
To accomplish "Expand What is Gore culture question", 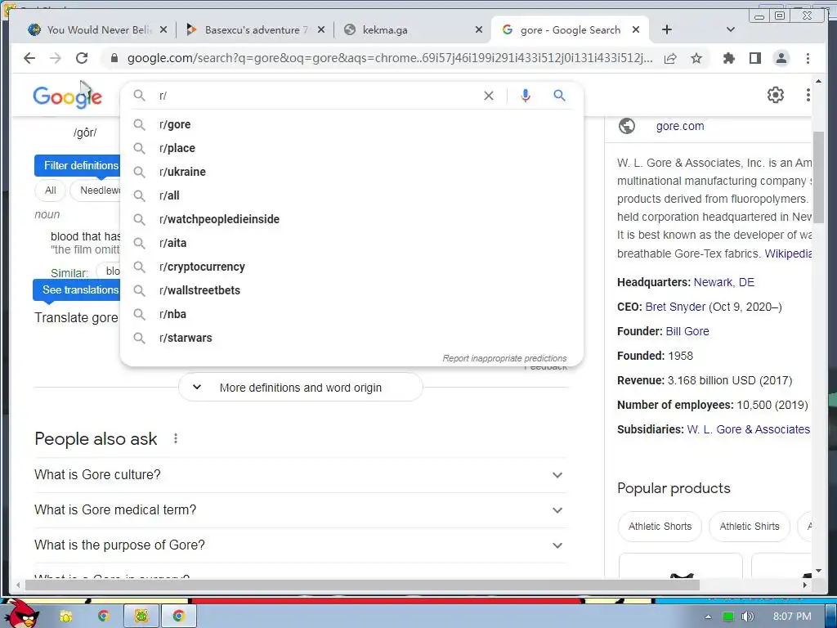I will pos(299,475).
